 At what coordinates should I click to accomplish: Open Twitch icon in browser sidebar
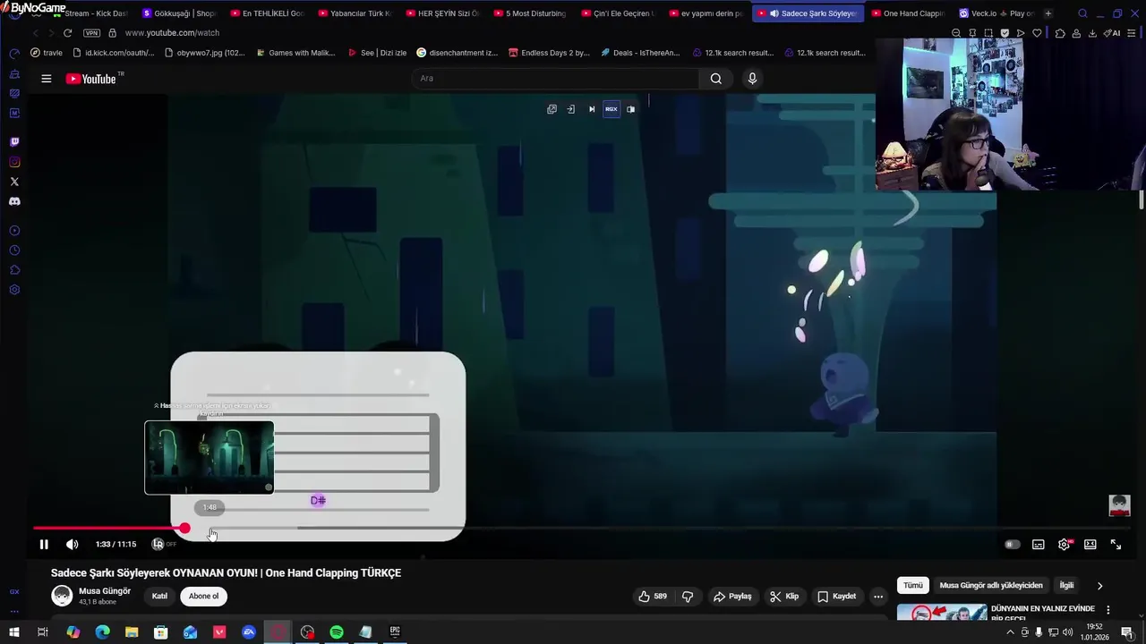(x=14, y=142)
